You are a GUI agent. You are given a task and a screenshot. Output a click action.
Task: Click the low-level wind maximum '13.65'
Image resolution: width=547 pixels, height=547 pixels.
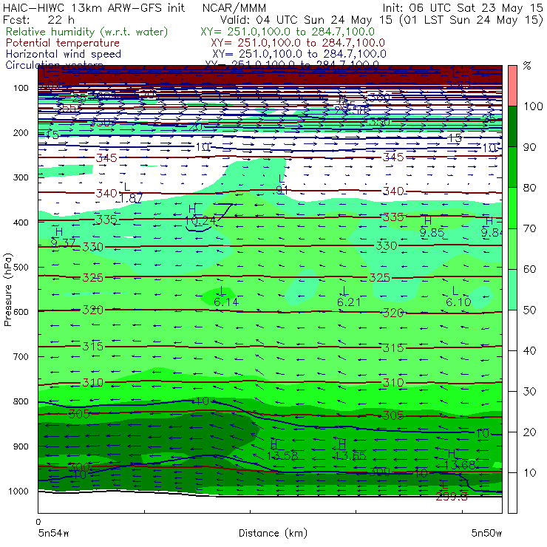tap(350, 455)
